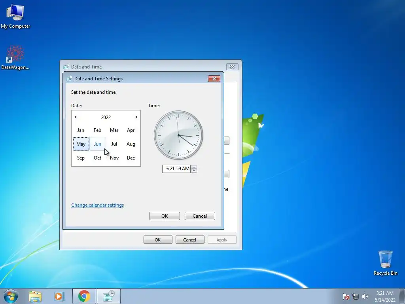Select Jan in the month grid
405x304 pixels.
point(81,130)
